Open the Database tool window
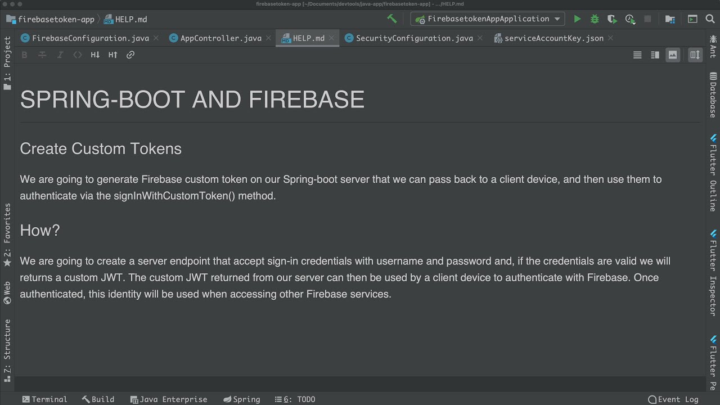 [713, 96]
